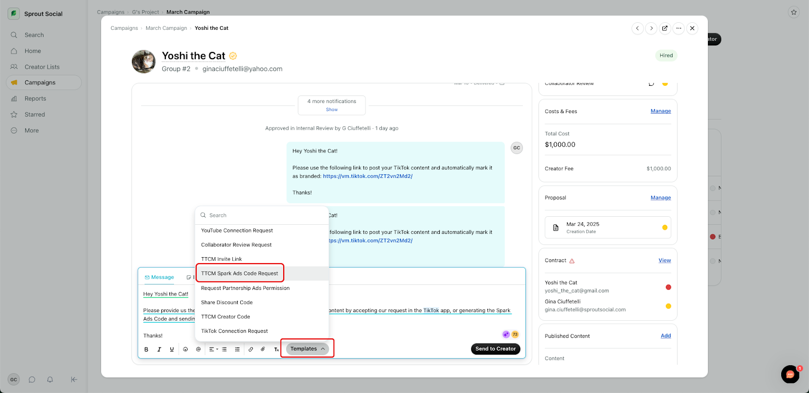Go to previous creator with left chevron
Screen dimensions: 809x393
pos(638,28)
